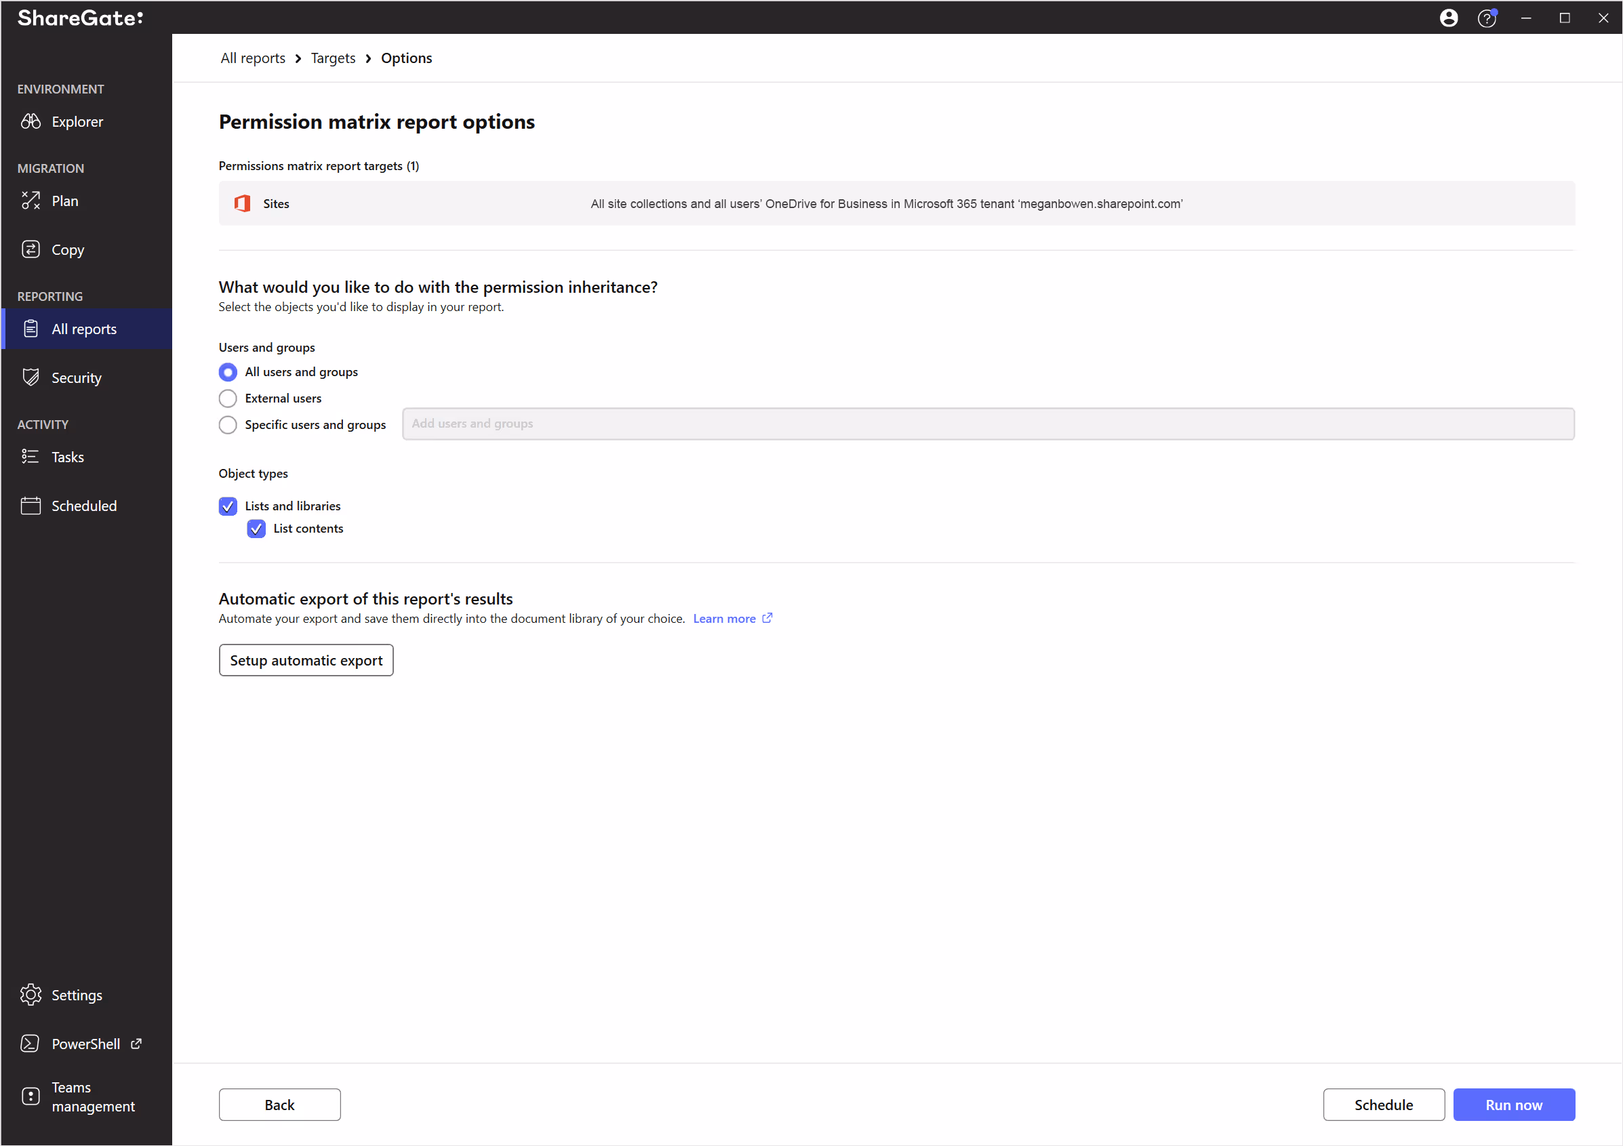
Task: Open the Tasks list icon
Action: tap(31, 456)
